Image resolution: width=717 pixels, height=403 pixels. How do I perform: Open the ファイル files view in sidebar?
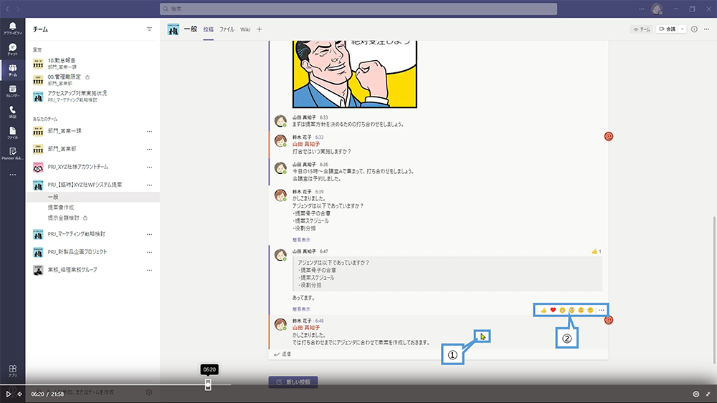coord(12,133)
